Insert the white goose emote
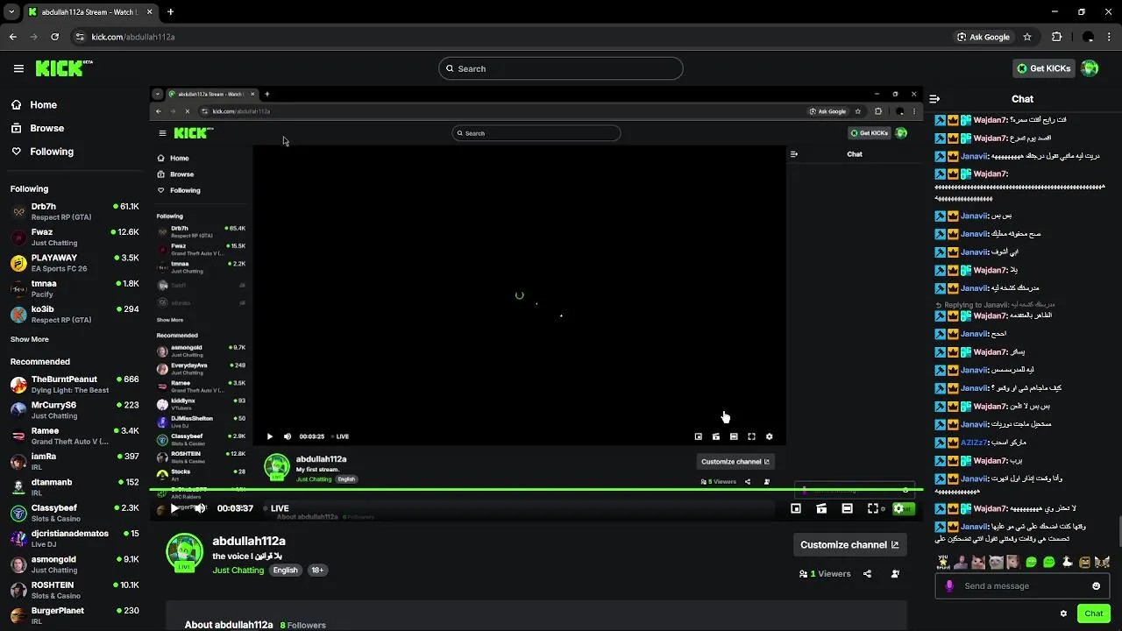This screenshot has width=1122, height=631. tap(1067, 563)
